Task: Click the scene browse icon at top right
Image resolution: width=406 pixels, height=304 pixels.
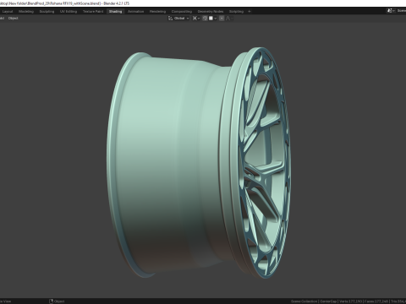Action: click(x=390, y=11)
